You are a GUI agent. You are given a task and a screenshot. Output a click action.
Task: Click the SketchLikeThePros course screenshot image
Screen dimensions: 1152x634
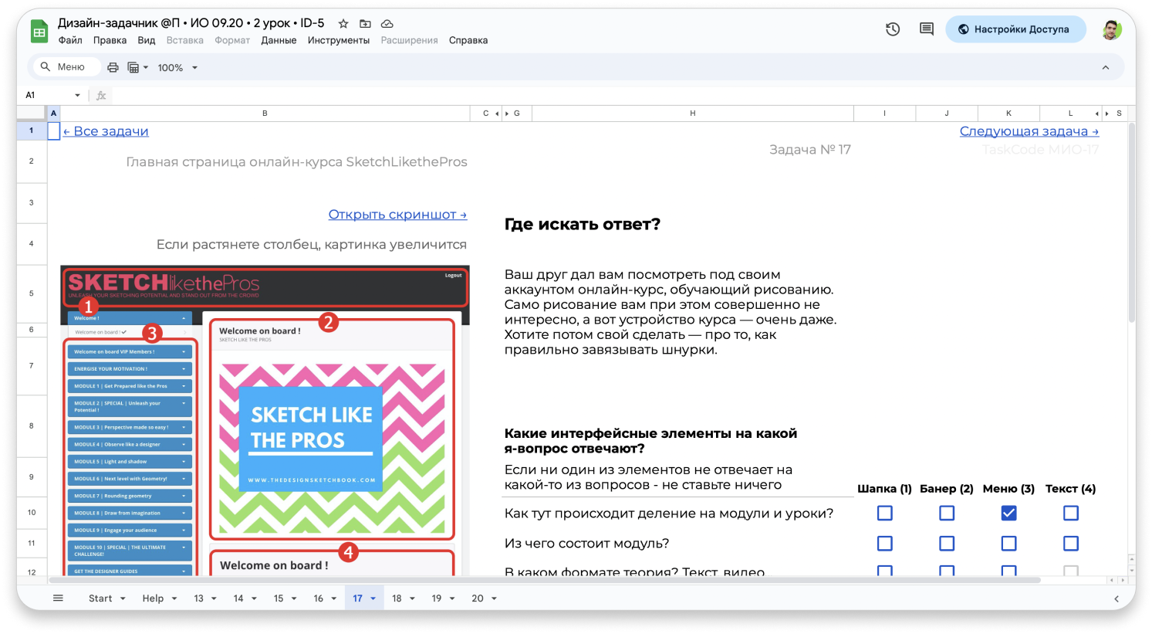[x=265, y=421]
